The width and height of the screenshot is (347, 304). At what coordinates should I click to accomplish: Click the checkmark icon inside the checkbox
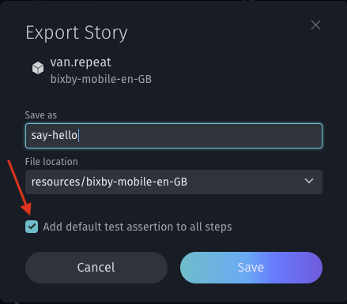click(x=32, y=227)
